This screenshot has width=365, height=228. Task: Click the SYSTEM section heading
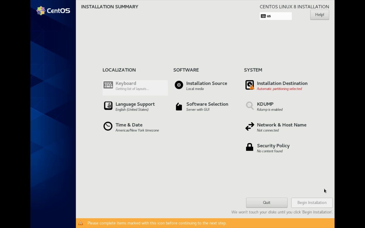(x=253, y=70)
